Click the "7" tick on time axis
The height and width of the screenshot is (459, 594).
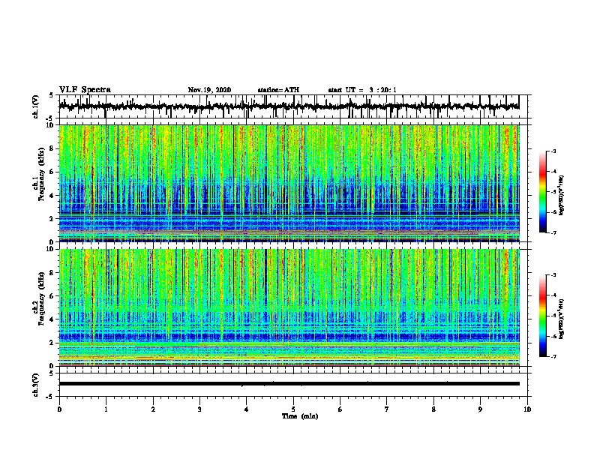click(387, 409)
